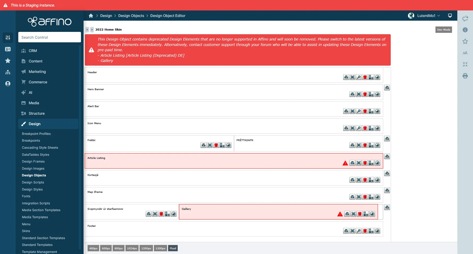Image resolution: width=473 pixels, height=254 pixels.
Task: Expand the Content menu section
Action: (48, 61)
